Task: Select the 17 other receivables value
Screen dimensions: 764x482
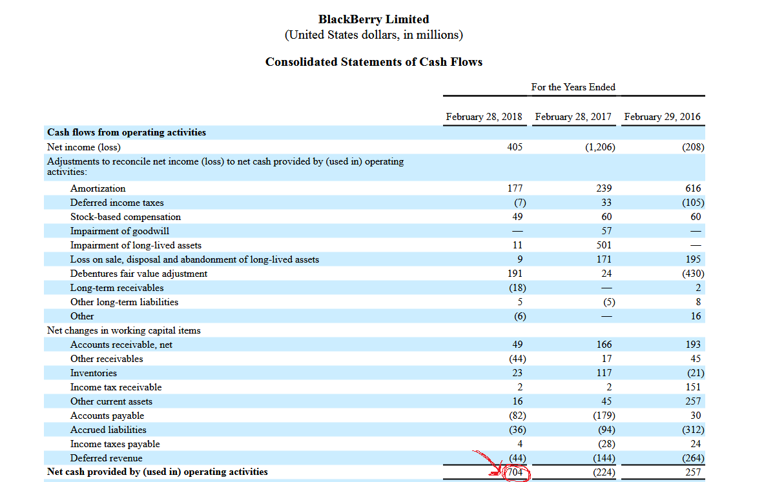Action: tap(606, 358)
